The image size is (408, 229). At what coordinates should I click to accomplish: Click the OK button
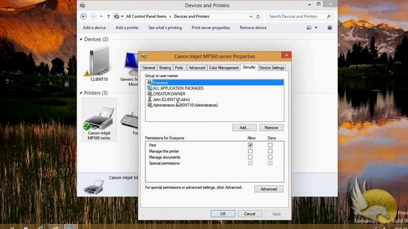223,214
